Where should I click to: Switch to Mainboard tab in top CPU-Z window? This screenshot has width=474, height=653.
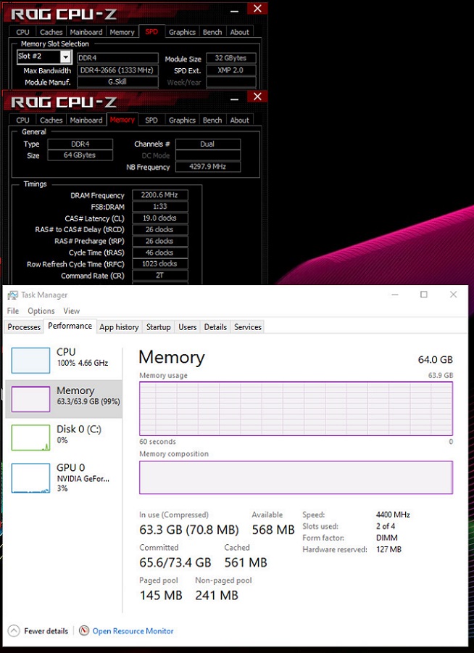[x=86, y=32]
